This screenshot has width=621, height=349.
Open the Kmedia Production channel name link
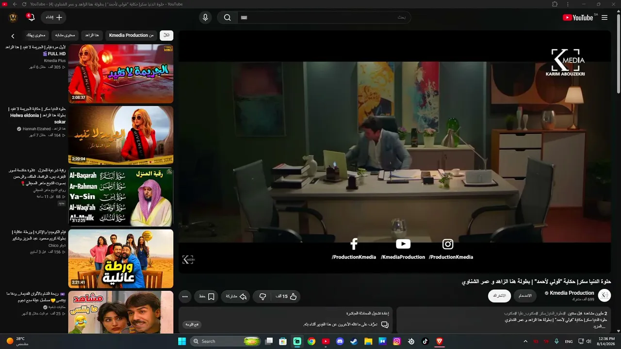(572, 293)
